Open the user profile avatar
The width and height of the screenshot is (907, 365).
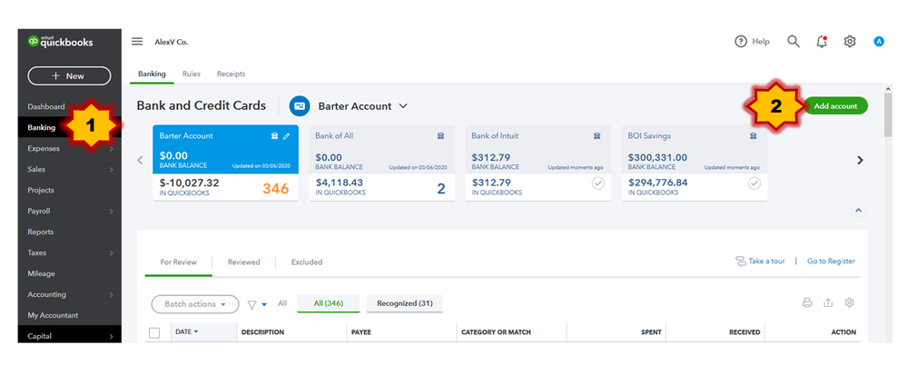[x=879, y=42]
